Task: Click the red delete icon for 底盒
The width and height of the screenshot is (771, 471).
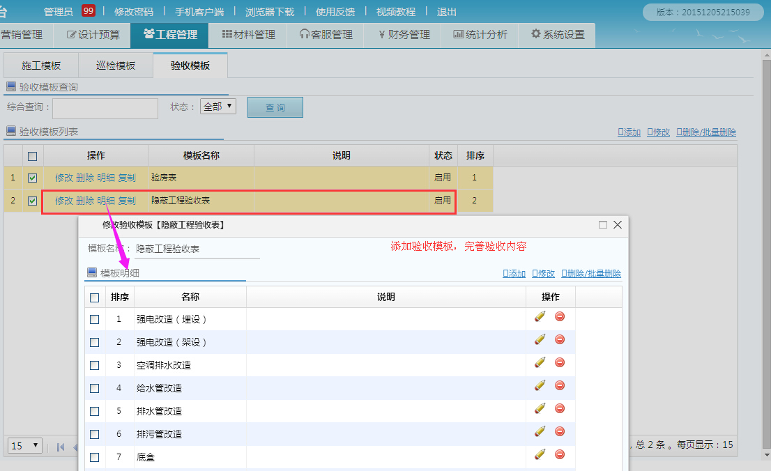Action: 558,454
